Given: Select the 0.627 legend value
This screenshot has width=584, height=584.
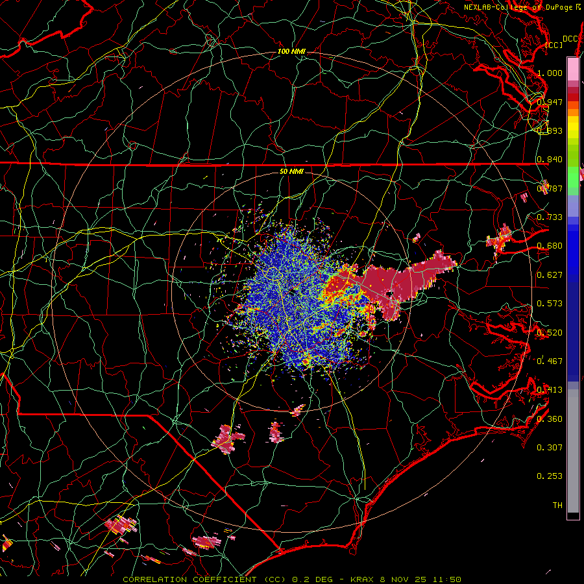Looking at the screenshot, I should pos(550,275).
